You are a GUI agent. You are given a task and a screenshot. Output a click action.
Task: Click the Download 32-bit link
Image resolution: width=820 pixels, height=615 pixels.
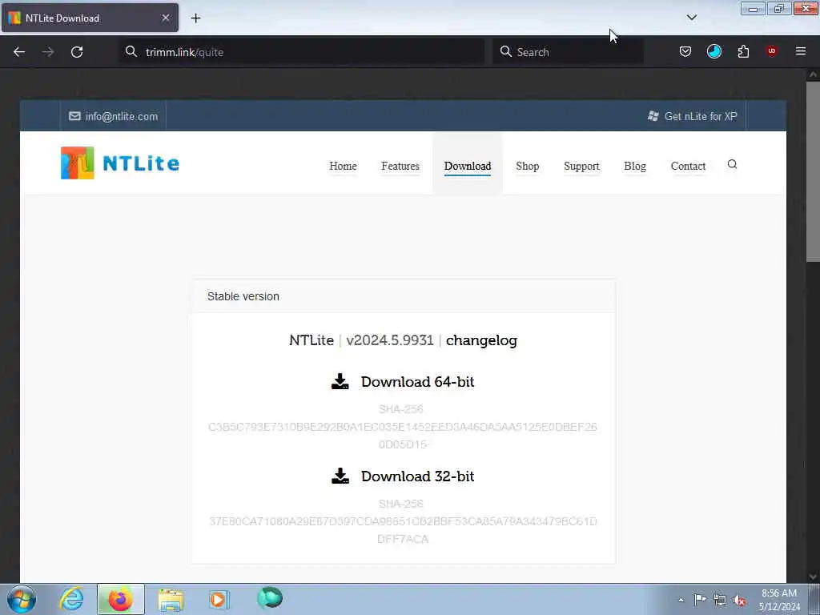[x=417, y=476]
